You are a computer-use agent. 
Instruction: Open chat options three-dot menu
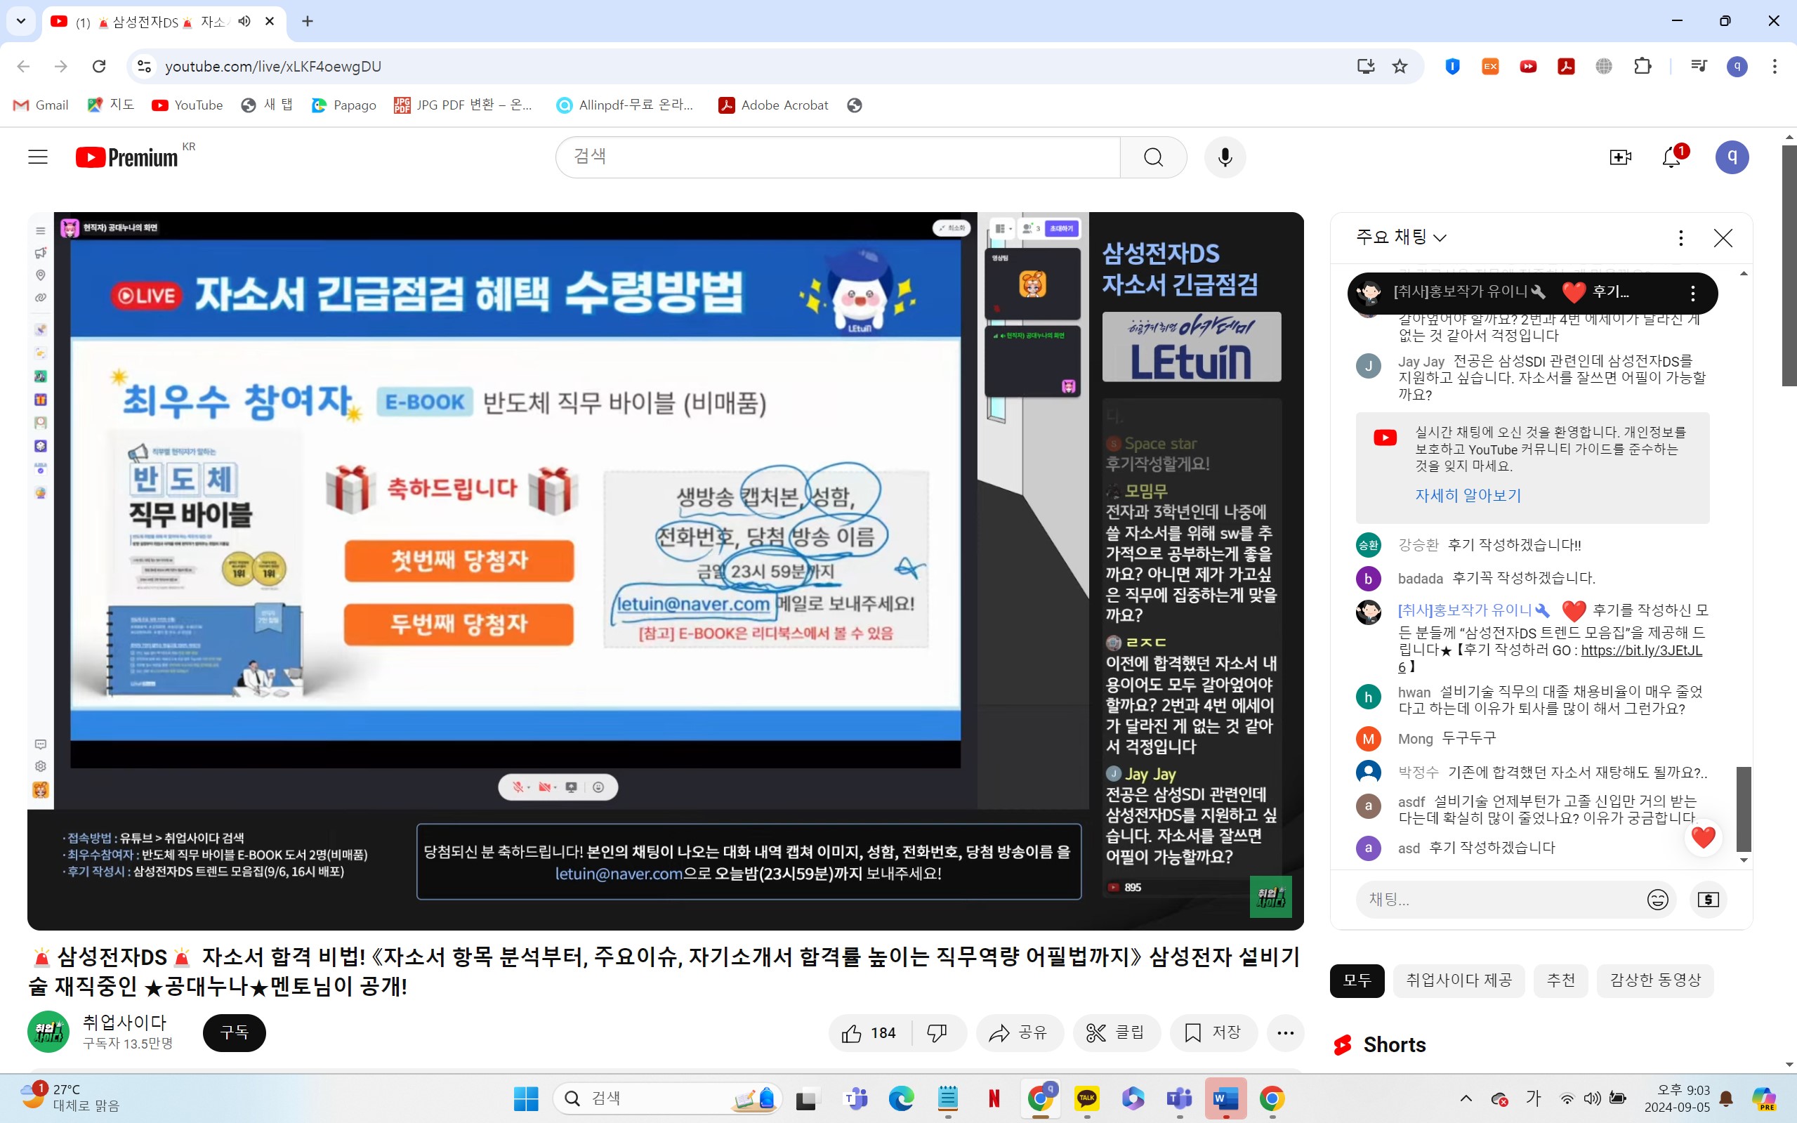[x=1680, y=237]
